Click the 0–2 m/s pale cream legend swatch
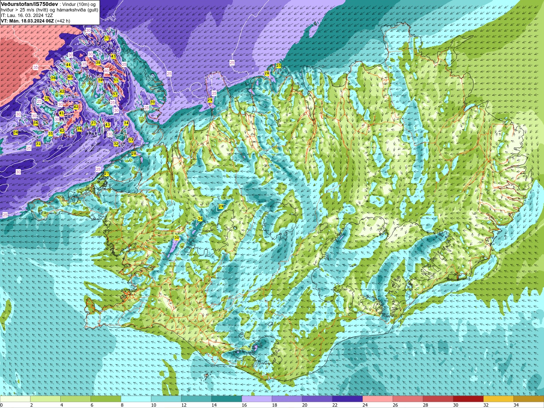The height and width of the screenshot is (408, 544). (15, 399)
